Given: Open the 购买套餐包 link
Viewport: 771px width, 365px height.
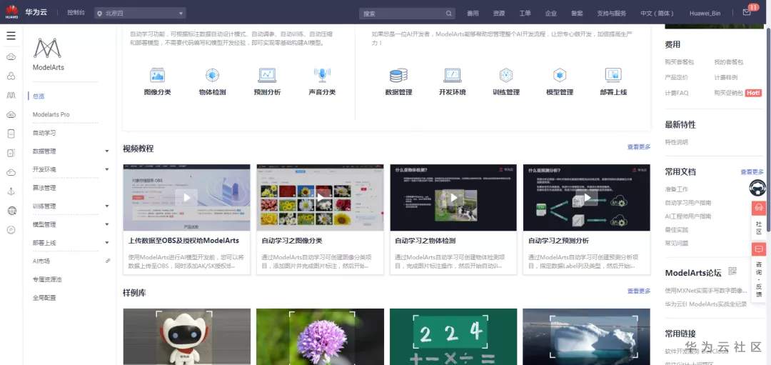Looking at the screenshot, I should click(x=679, y=62).
